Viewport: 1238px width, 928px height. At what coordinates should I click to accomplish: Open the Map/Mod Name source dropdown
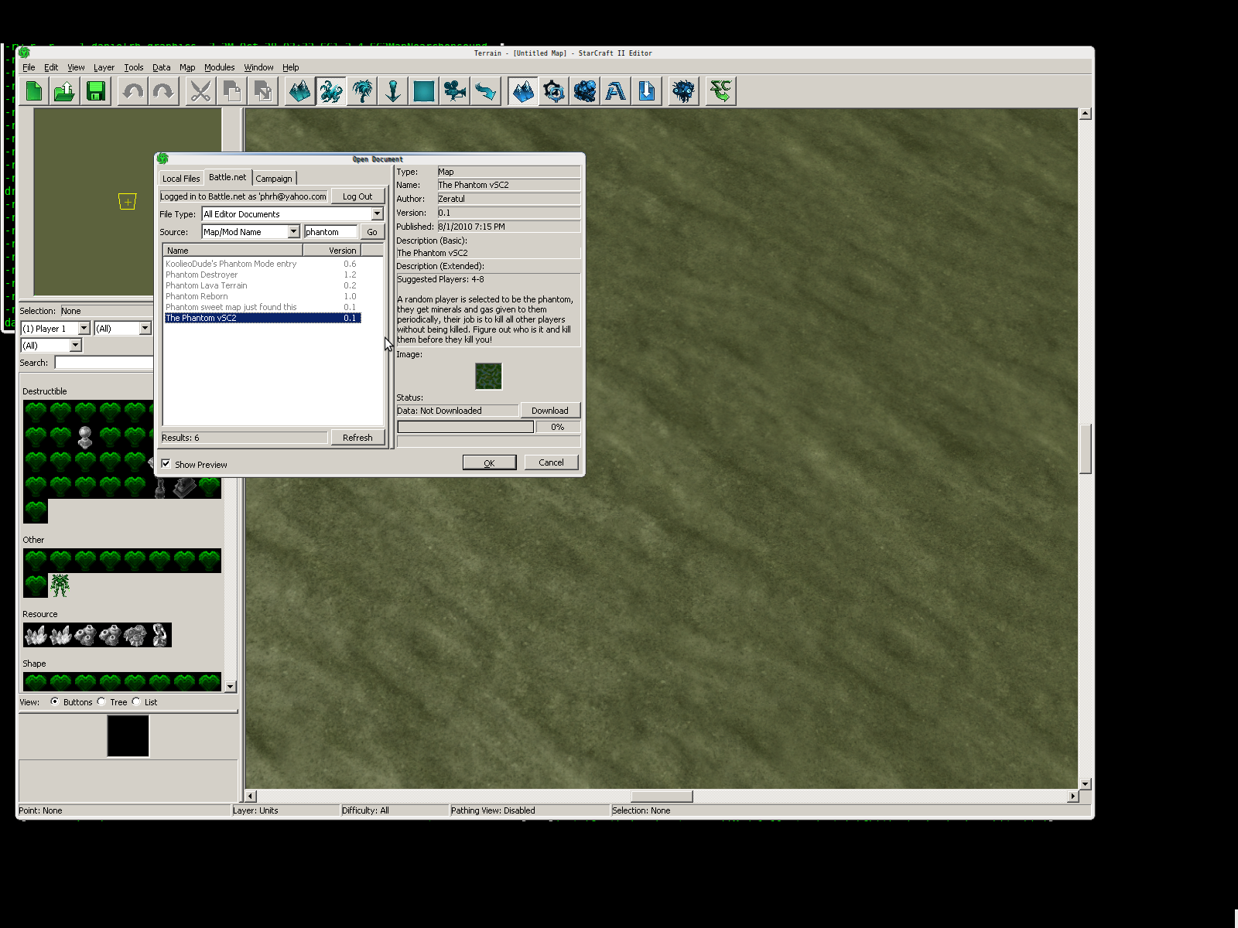point(293,232)
